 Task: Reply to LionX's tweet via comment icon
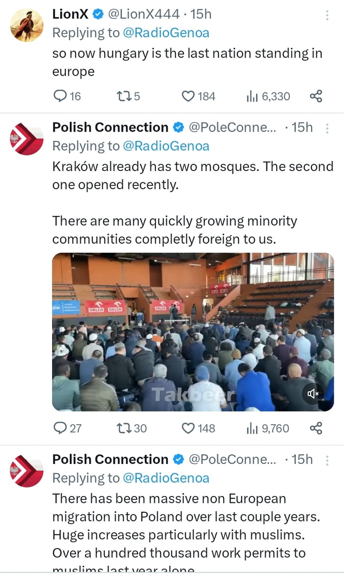(59, 96)
